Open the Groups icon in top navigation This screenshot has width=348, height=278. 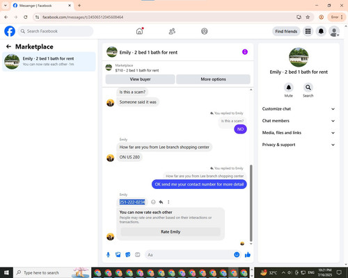(205, 31)
